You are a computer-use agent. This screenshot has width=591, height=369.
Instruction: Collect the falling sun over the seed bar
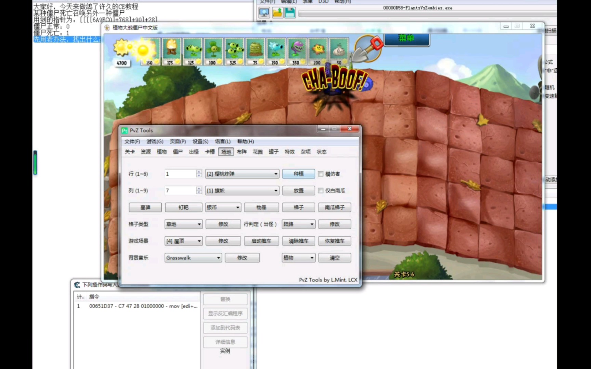pyautogui.click(x=143, y=50)
